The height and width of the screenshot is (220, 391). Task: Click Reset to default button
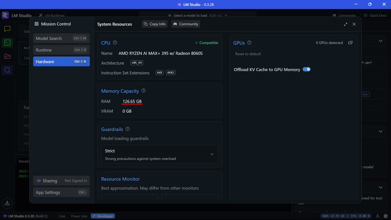[248, 54]
